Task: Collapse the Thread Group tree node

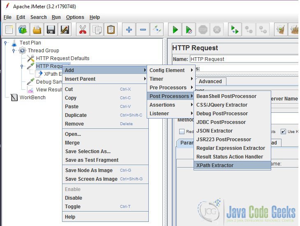Action: pos(14,51)
